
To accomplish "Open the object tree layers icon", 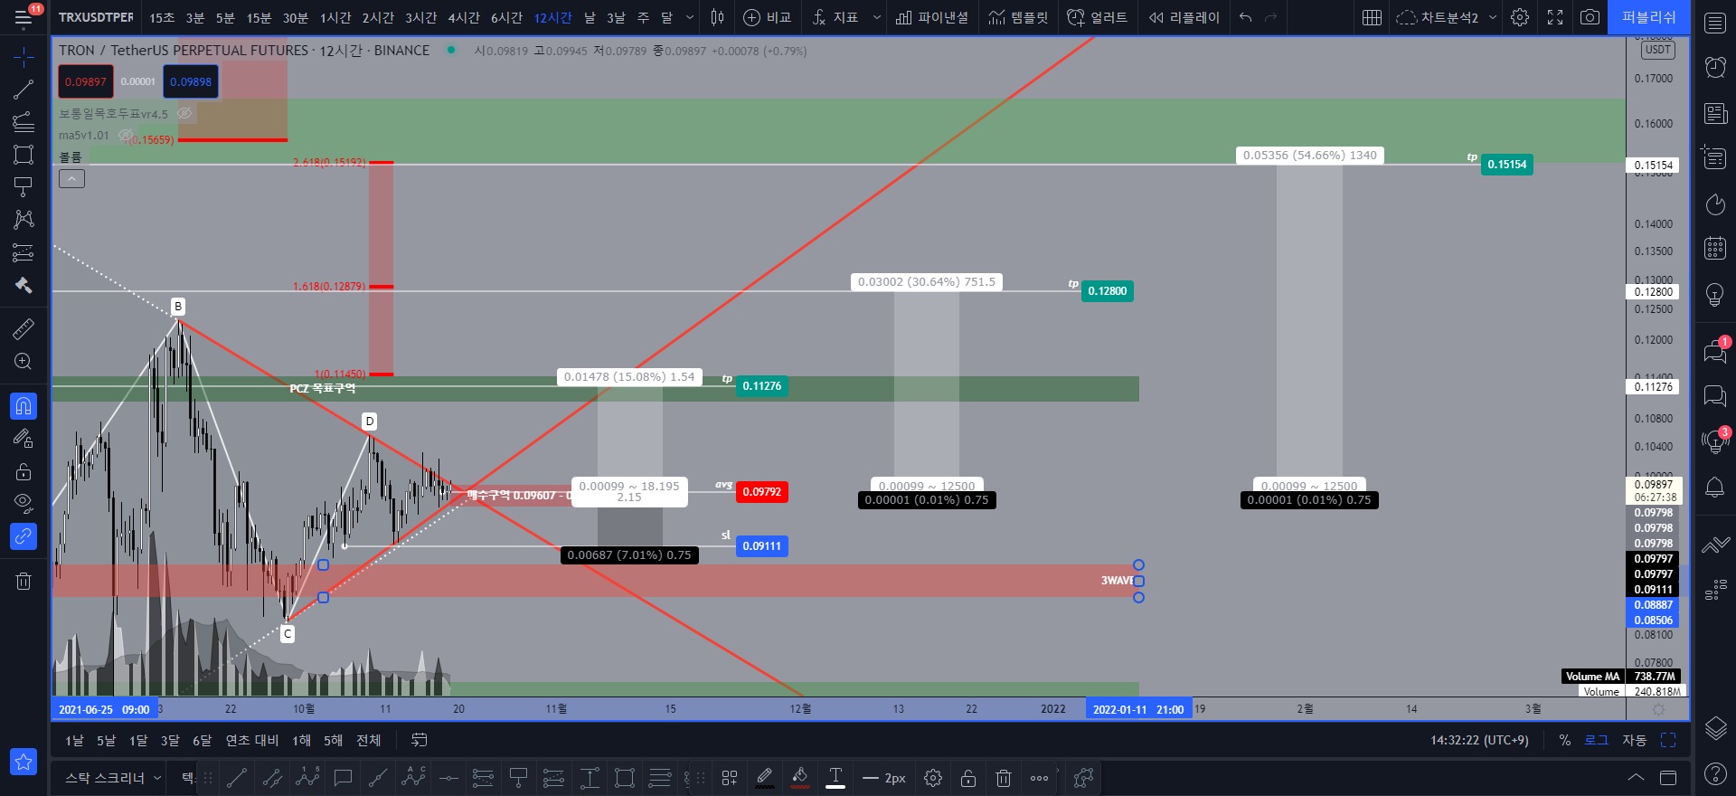I will pos(1715,727).
